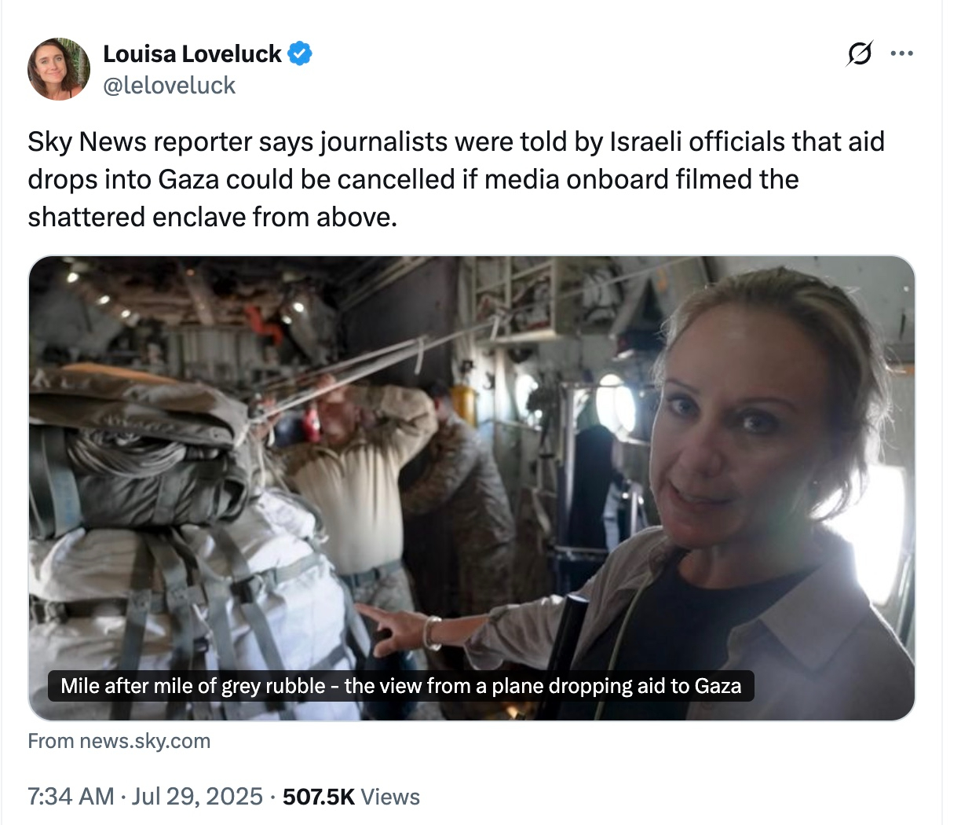Click the 7:34 AM timestamp

(x=71, y=797)
